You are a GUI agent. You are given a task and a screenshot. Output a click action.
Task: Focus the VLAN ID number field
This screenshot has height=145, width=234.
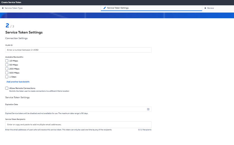78,50
